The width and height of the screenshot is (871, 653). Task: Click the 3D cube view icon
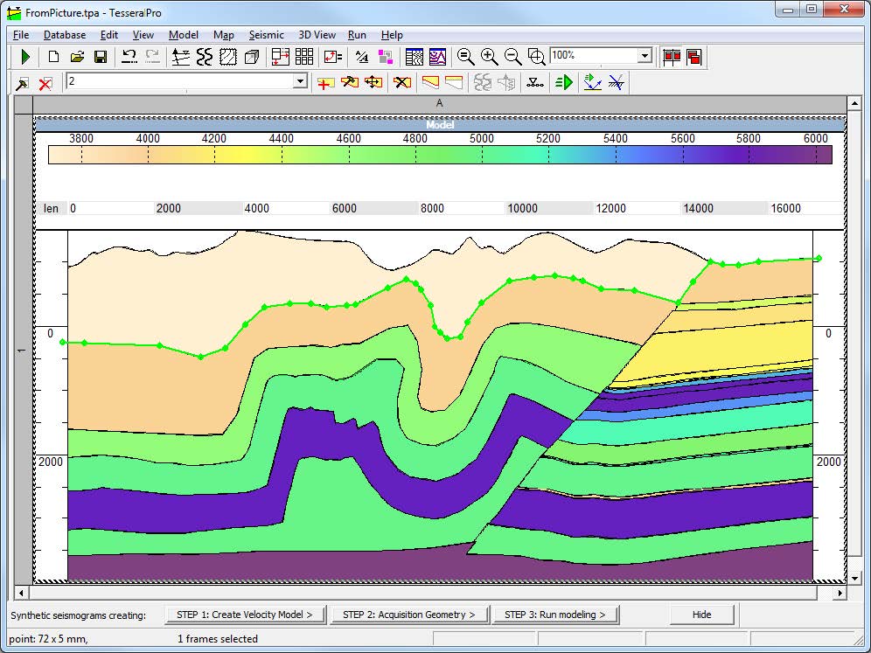[252, 57]
